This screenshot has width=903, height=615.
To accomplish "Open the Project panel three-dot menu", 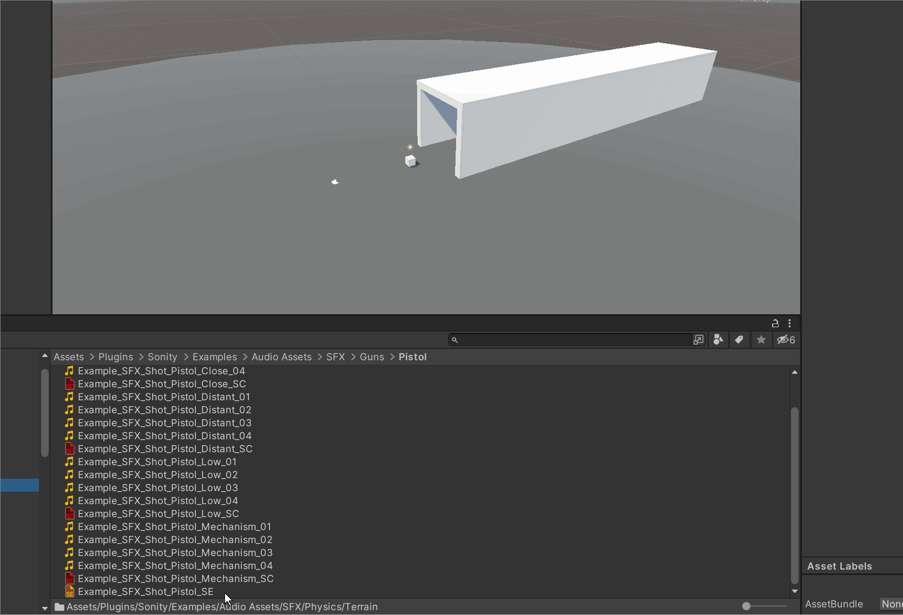I will coord(789,323).
